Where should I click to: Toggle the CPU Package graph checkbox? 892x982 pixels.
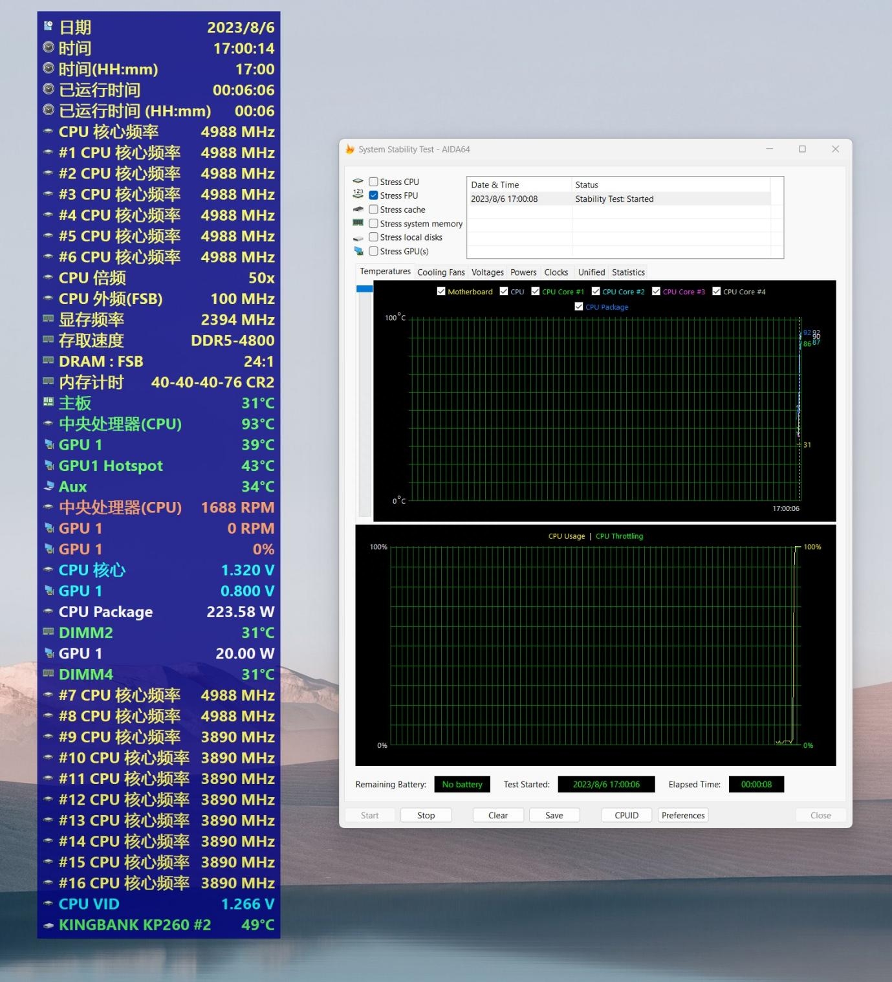579,307
